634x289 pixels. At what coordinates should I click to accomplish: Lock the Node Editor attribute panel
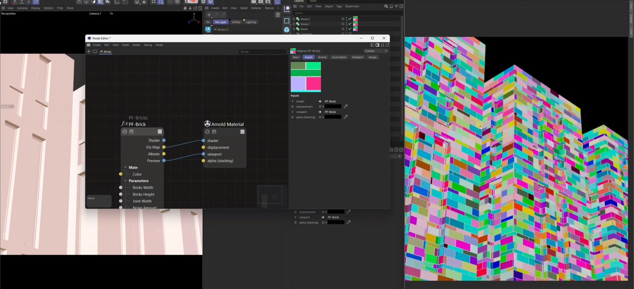(x=382, y=45)
